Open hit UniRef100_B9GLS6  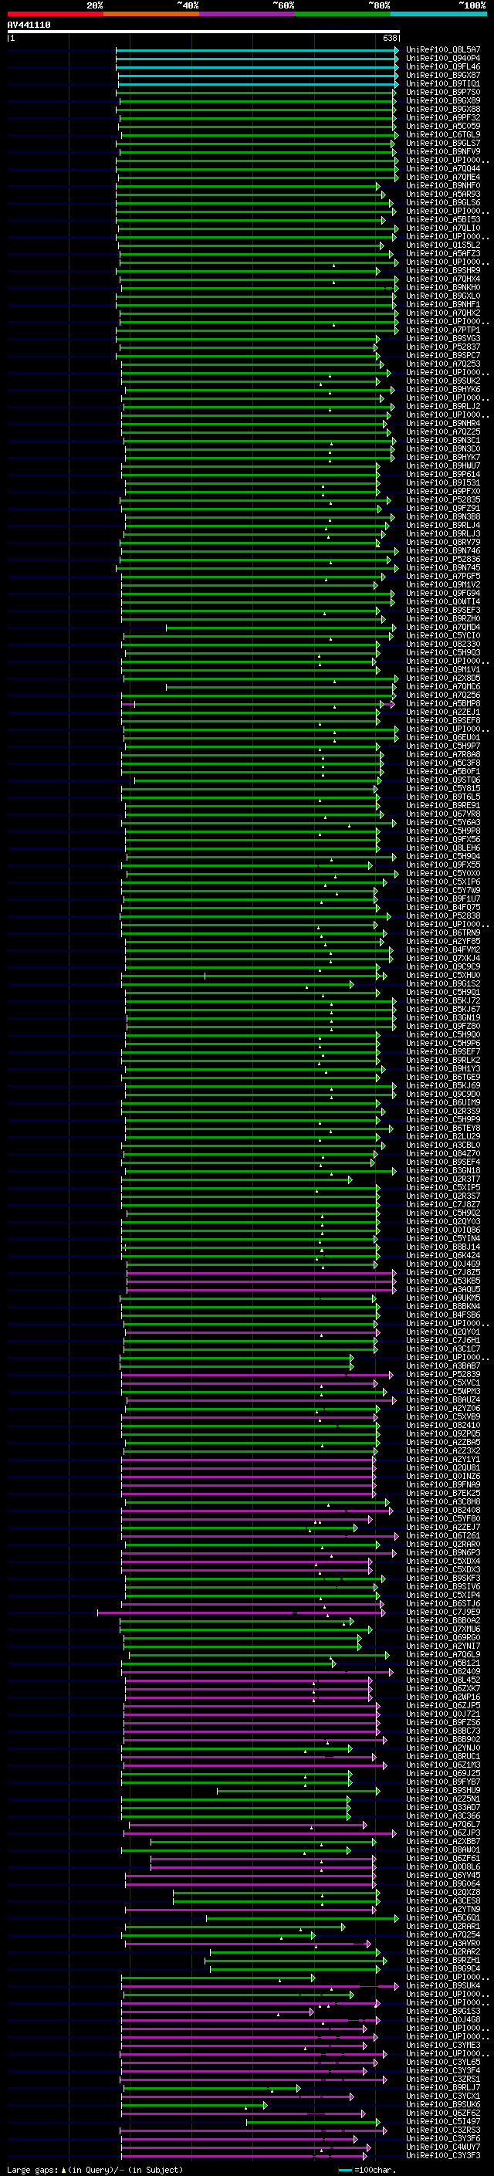(x=443, y=203)
